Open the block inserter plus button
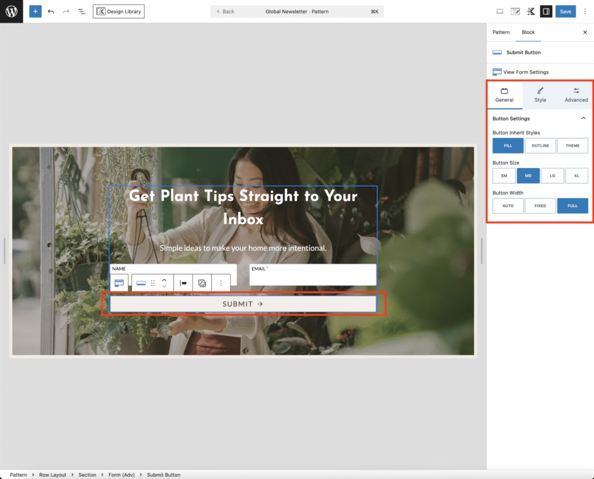The image size is (594, 479). [35, 12]
